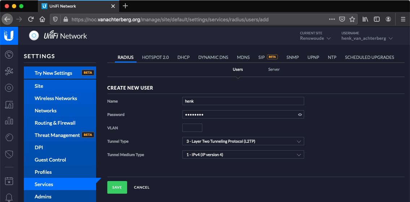
Task: Switch to the UPNP tab
Action: [x=313, y=57]
